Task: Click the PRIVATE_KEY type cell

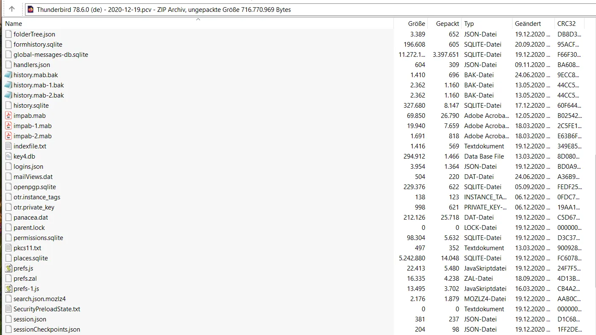Action: [485, 207]
